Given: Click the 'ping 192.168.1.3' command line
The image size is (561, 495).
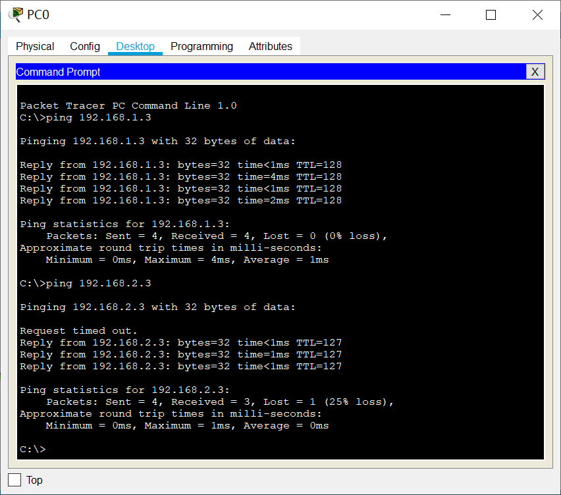Looking at the screenshot, I should 86,117.
